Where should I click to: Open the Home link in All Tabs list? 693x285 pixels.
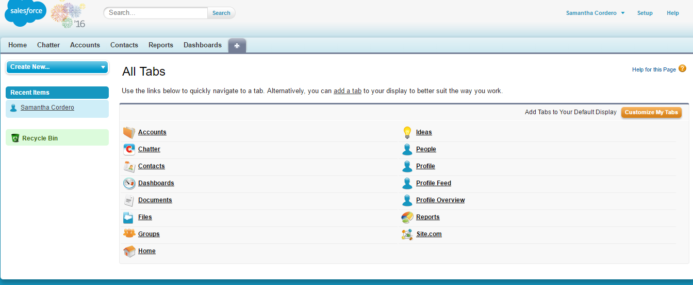point(147,251)
